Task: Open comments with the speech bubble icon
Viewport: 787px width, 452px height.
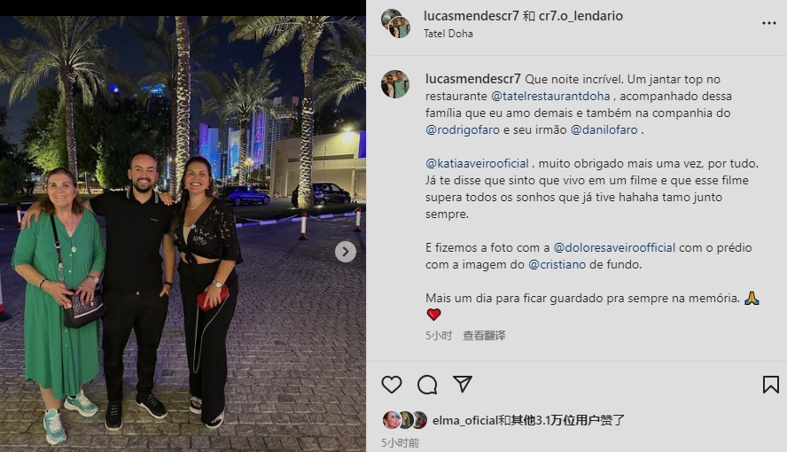Action: point(427,385)
